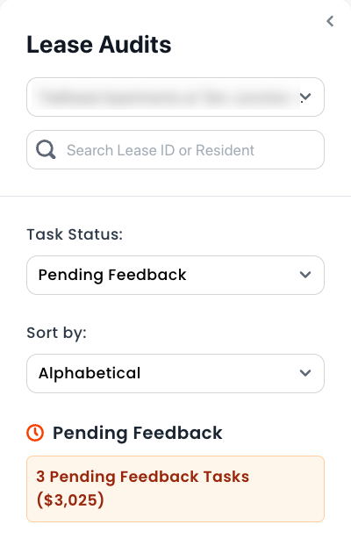Click the Search Lease ID or Resident placeholder text
The width and height of the screenshot is (351, 546).
(x=161, y=150)
